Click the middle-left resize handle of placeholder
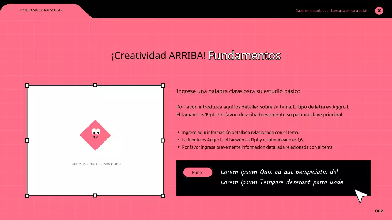The image size is (392, 220). click(x=27, y=141)
